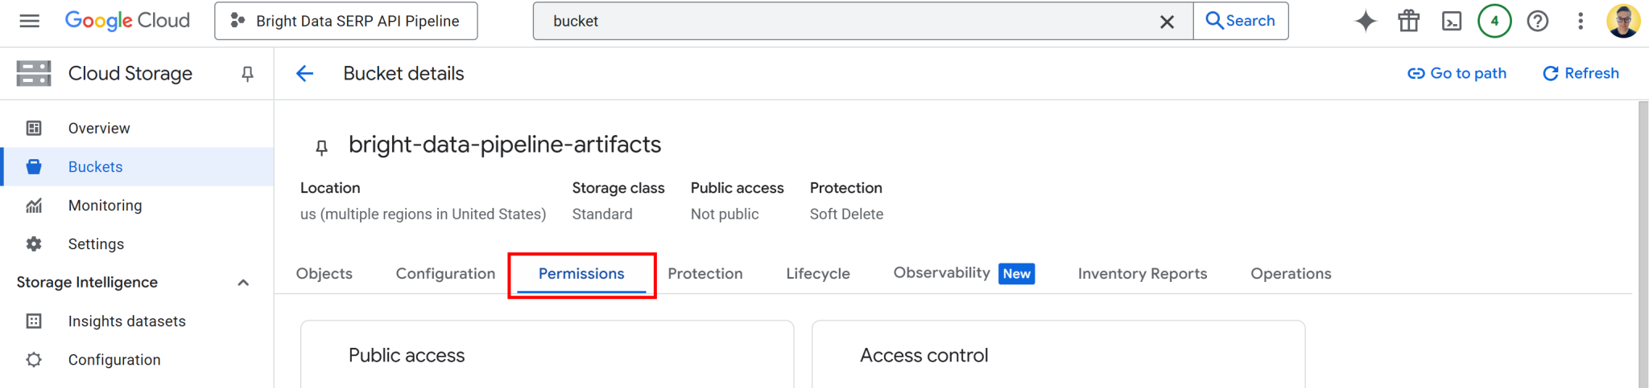Click the Go to path link
Image resolution: width=1649 pixels, height=388 pixels.
point(1457,73)
